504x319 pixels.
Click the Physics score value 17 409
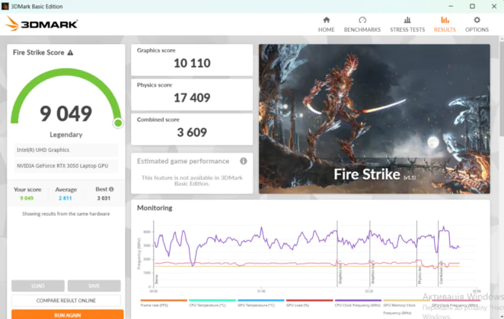click(x=192, y=98)
